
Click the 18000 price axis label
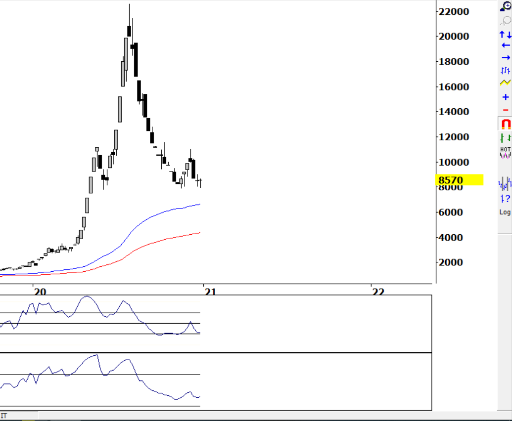[454, 62]
